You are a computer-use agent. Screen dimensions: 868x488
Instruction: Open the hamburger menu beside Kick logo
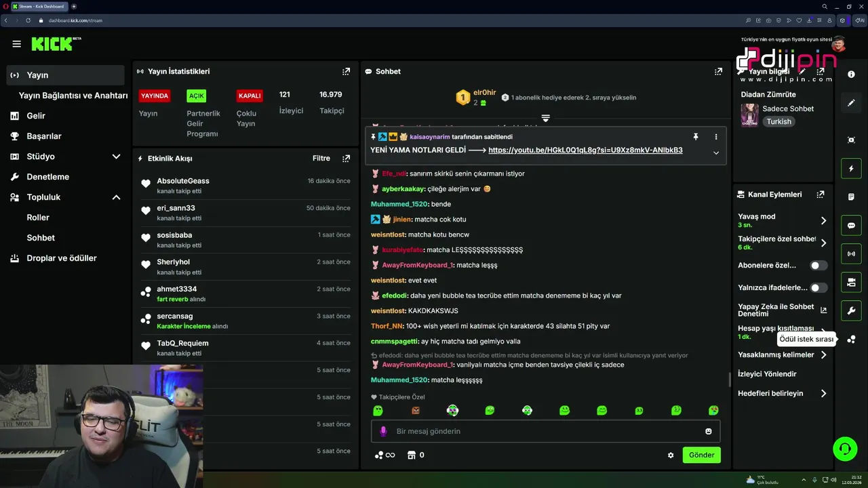(16, 44)
